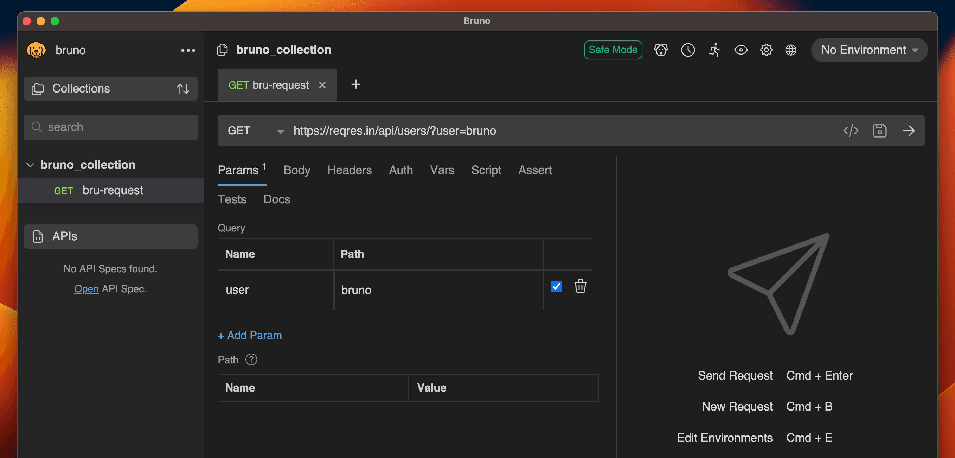Click the save request icon button
This screenshot has width=955, height=458.
click(x=879, y=131)
